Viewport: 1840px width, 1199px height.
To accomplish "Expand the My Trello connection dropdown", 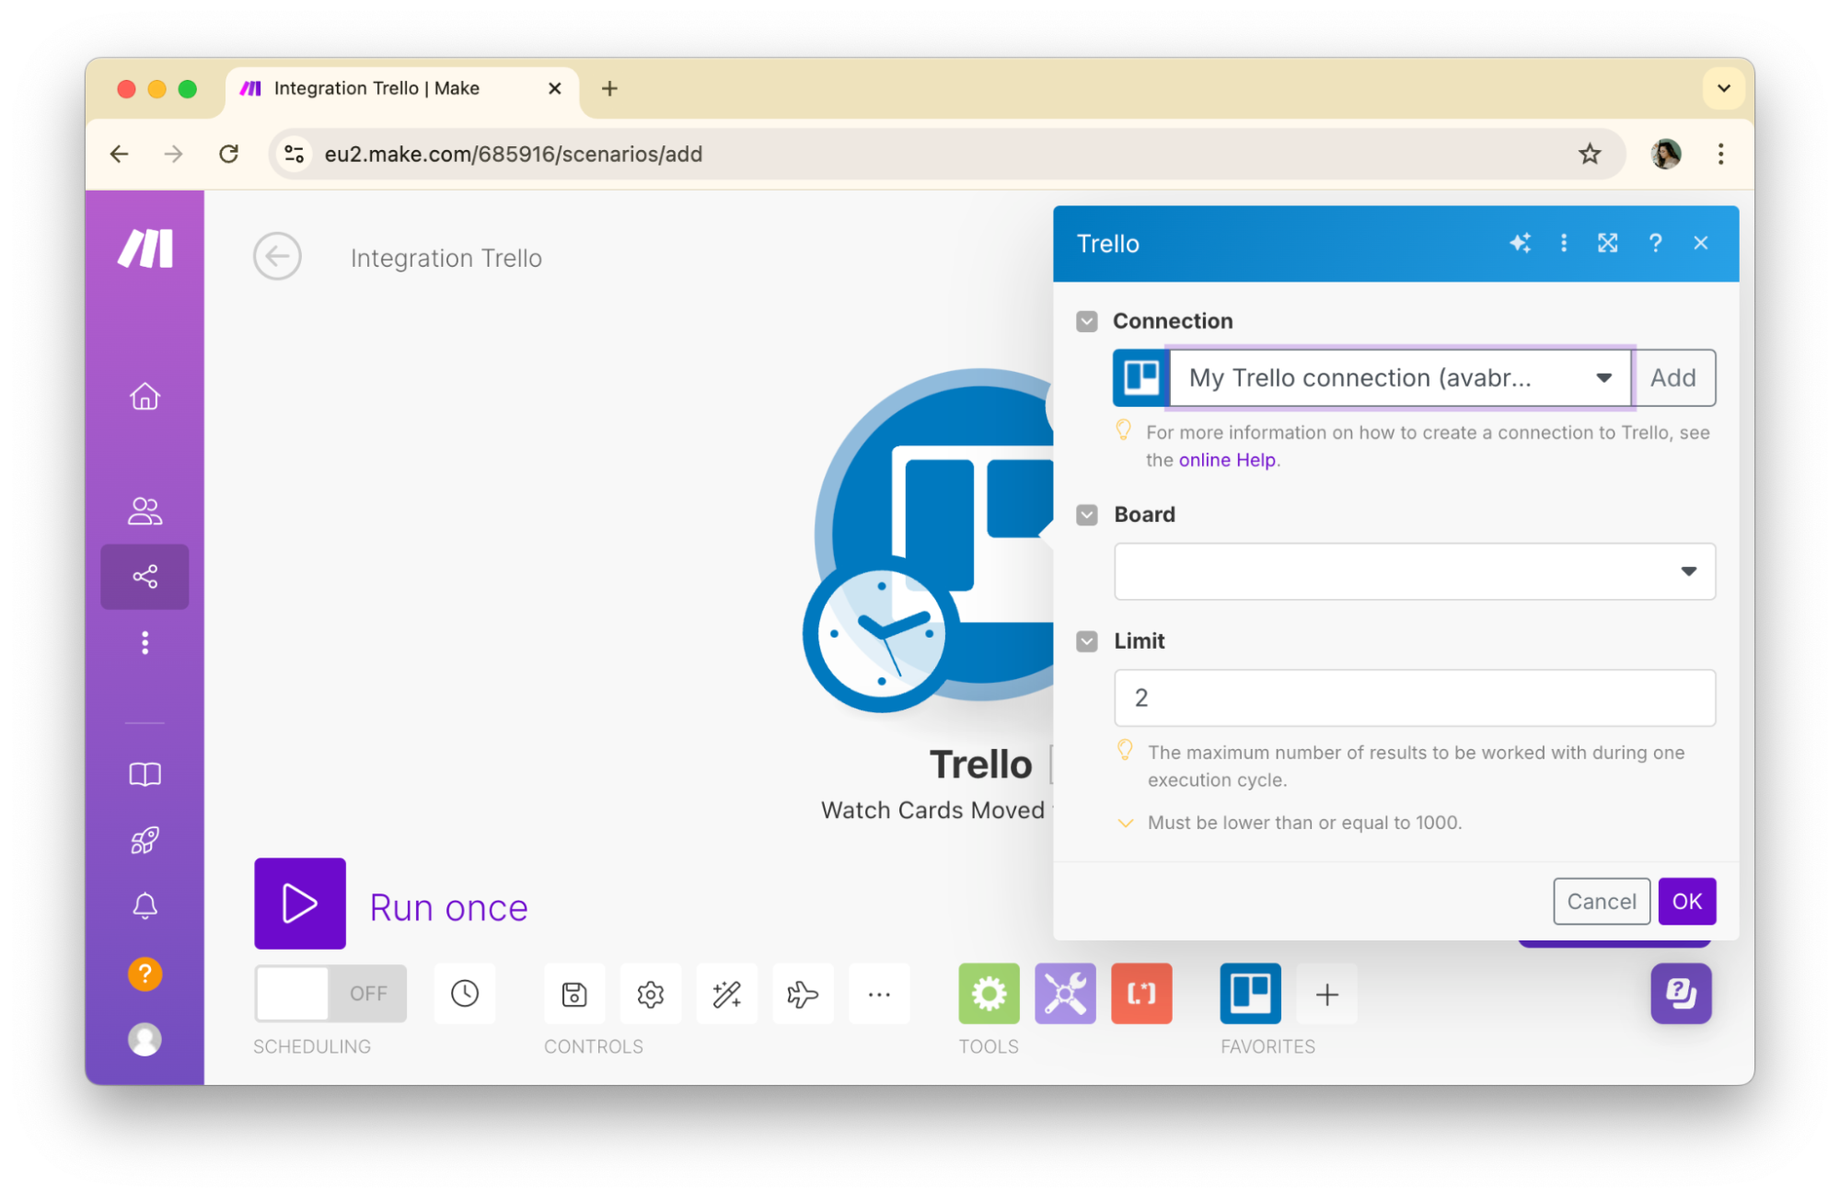I will click(1400, 377).
